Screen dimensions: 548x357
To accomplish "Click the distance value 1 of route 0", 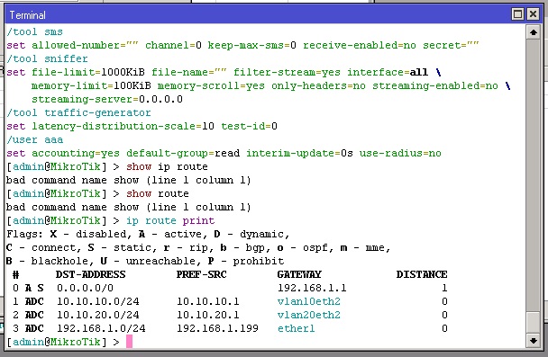I will coord(444,288).
